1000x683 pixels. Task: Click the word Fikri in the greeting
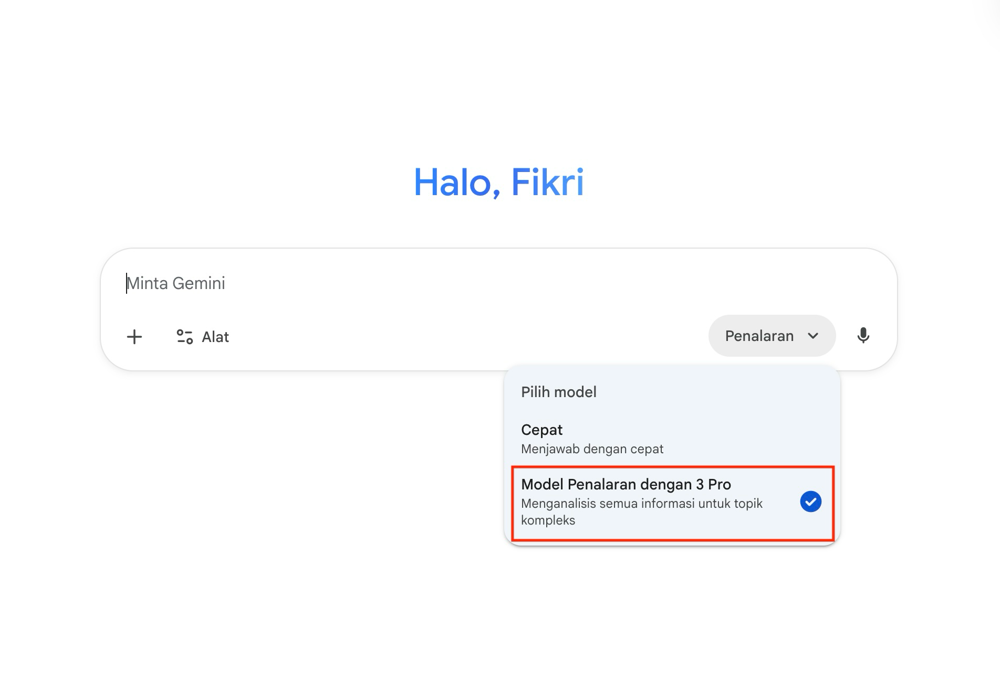(547, 183)
